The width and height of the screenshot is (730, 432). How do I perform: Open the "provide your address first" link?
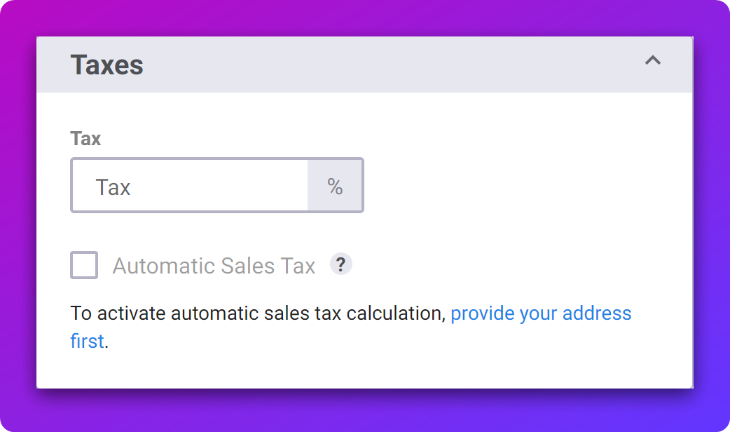[350, 327]
